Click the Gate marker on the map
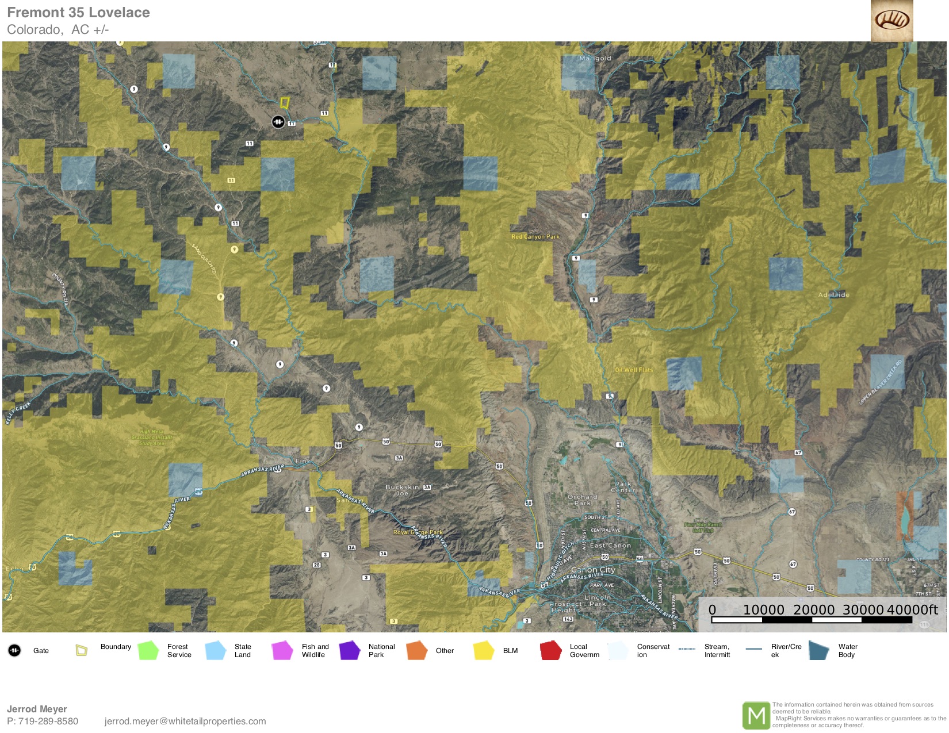This screenshot has height=733, width=949. 278,121
